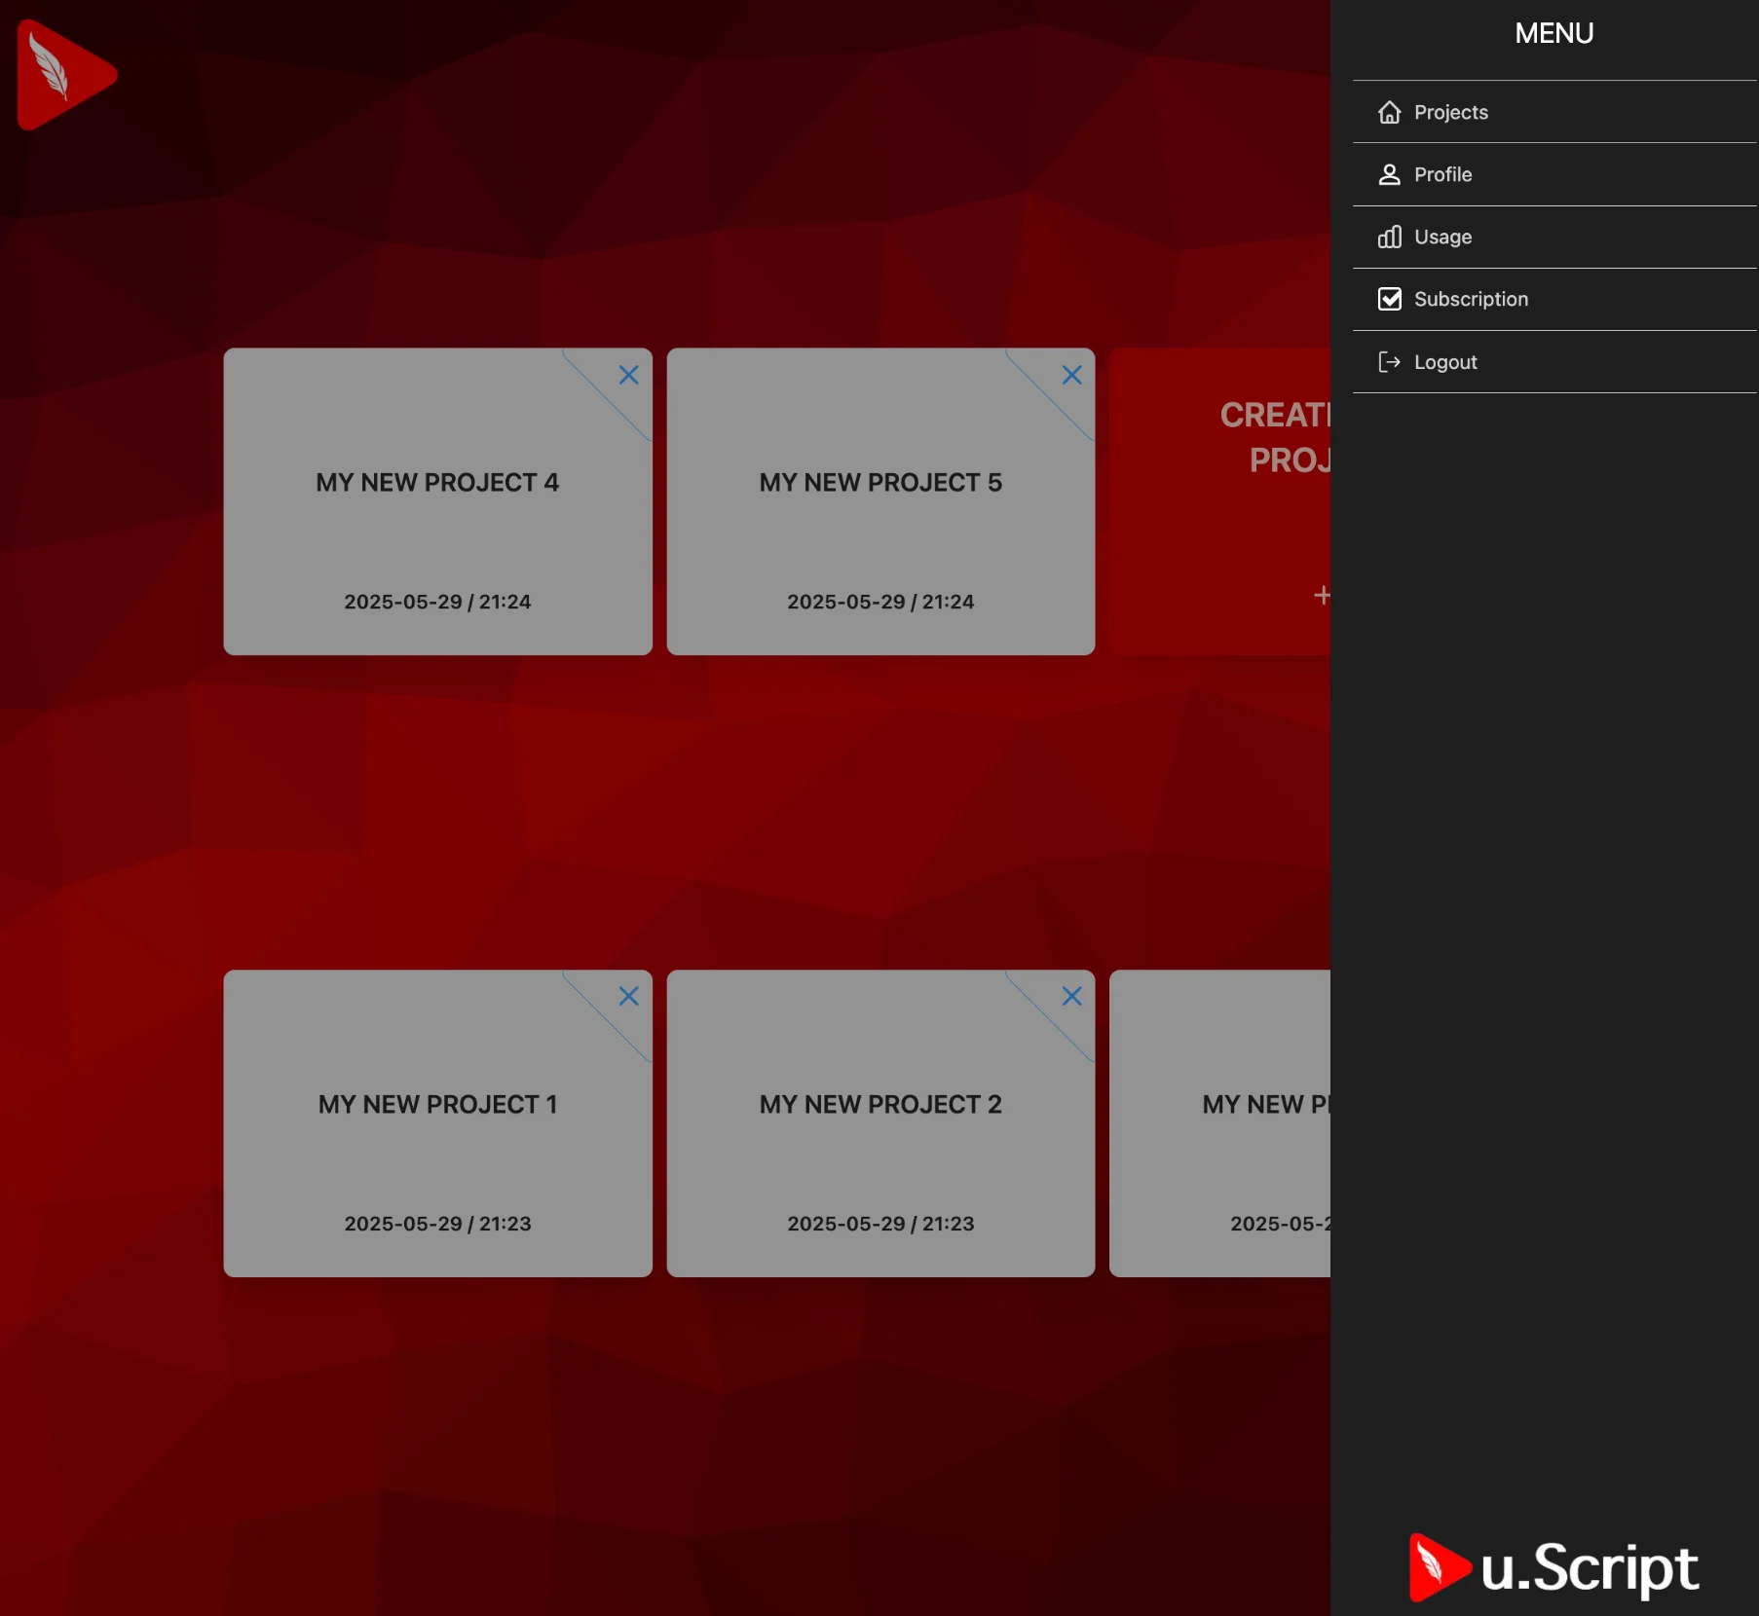
Task: Click the plus icon on the create tile
Action: 1323,596
